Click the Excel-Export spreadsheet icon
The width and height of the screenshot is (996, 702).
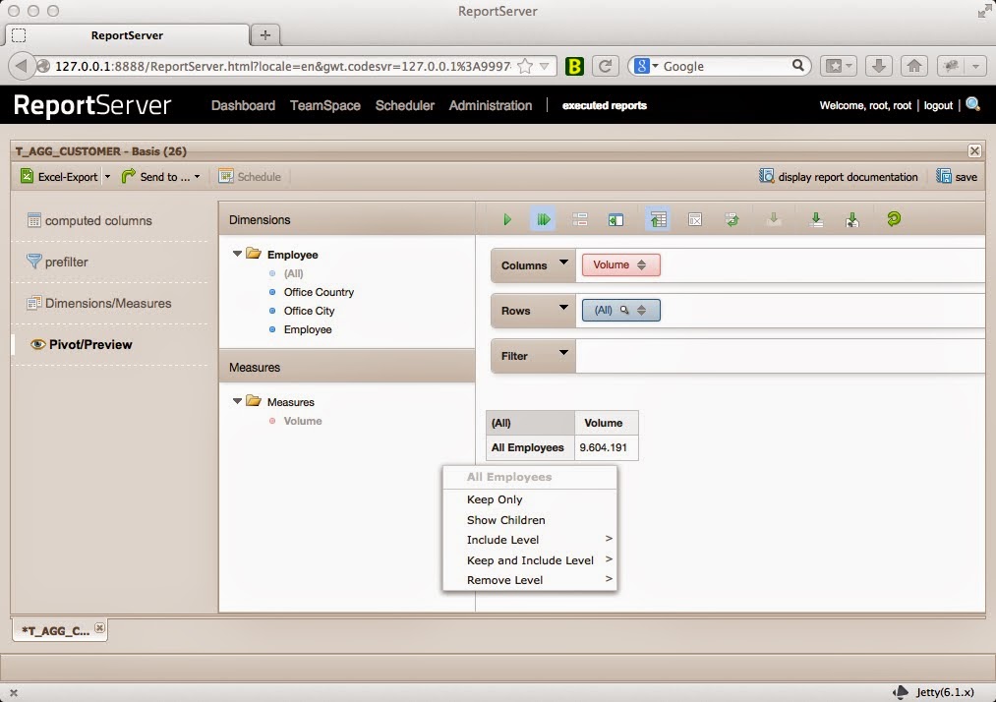point(27,176)
